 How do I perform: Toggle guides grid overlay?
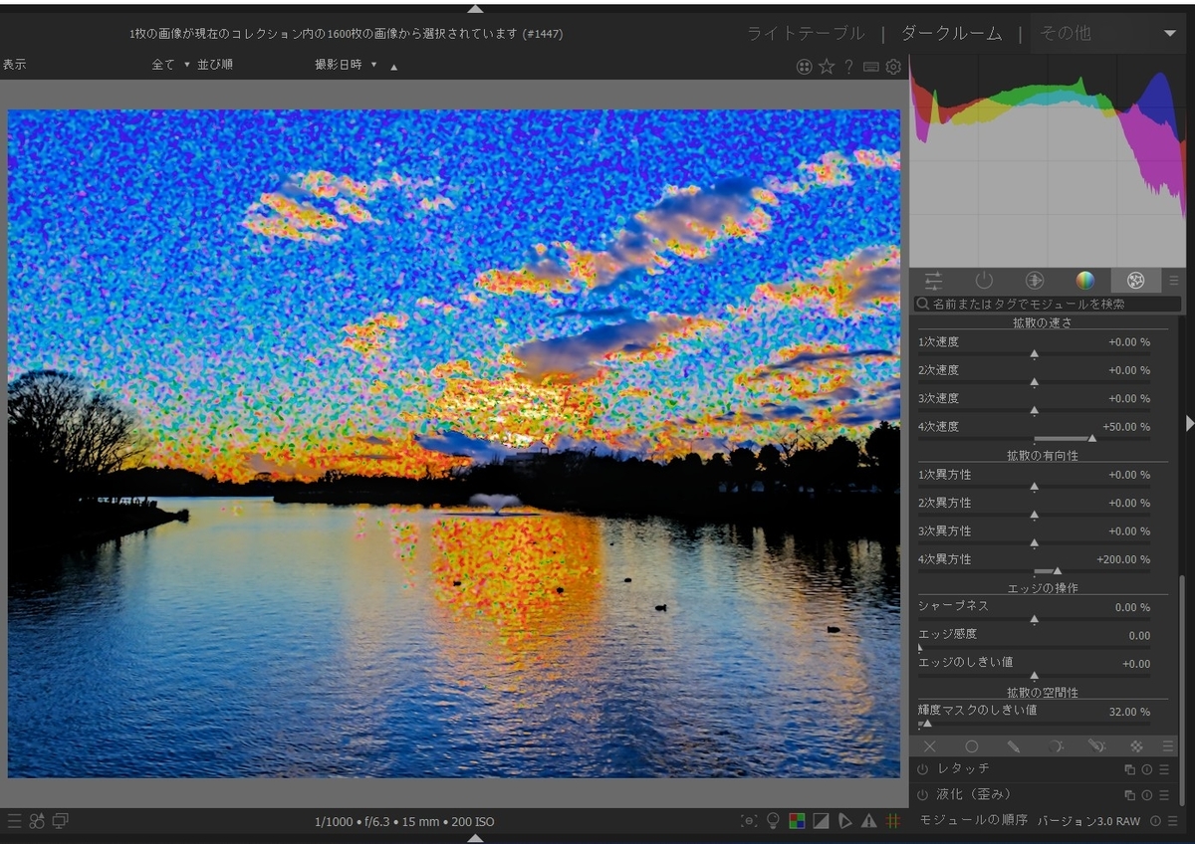click(x=893, y=821)
